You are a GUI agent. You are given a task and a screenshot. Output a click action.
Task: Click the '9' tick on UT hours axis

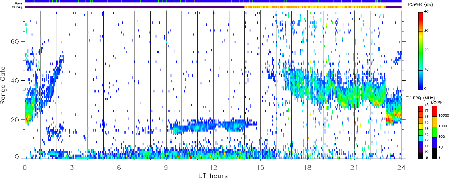(x=166, y=167)
